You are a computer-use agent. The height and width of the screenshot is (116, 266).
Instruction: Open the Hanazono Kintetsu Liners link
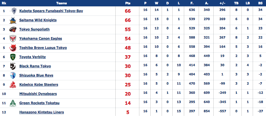[42, 112]
